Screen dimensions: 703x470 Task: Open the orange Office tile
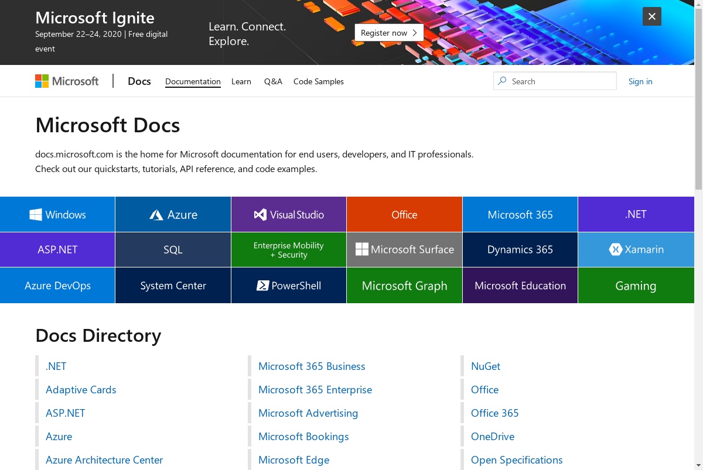coord(404,214)
